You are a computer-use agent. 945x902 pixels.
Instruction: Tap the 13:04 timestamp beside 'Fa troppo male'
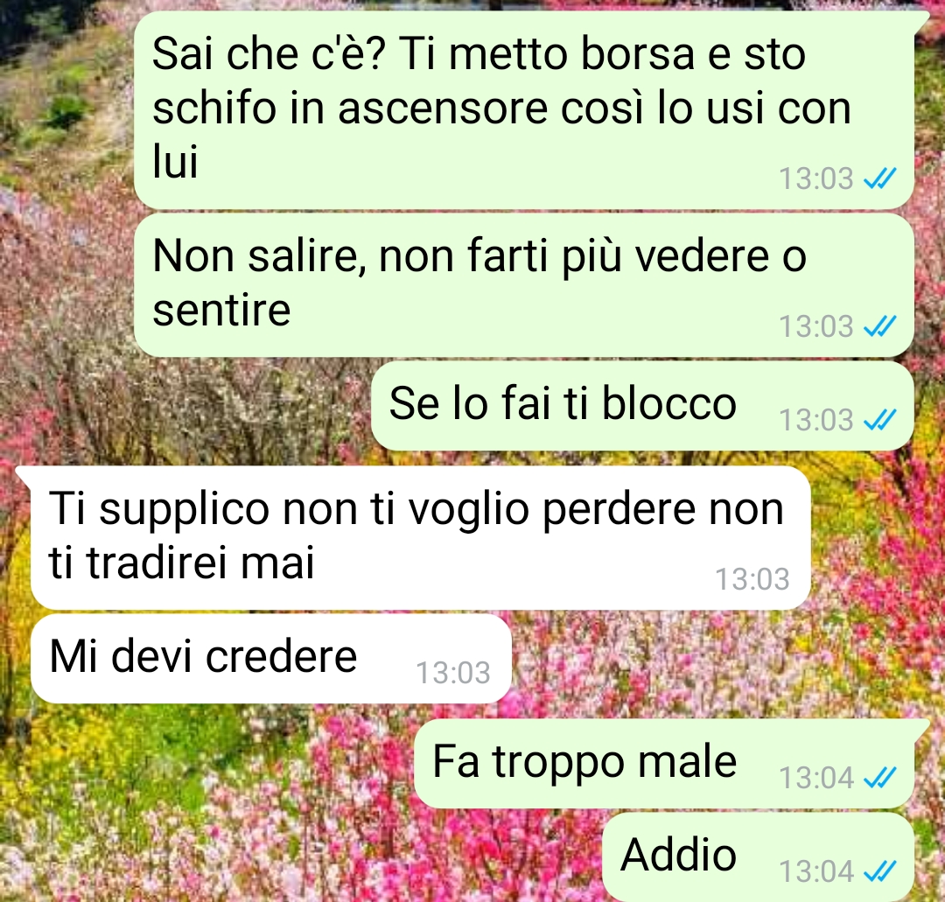tap(816, 778)
